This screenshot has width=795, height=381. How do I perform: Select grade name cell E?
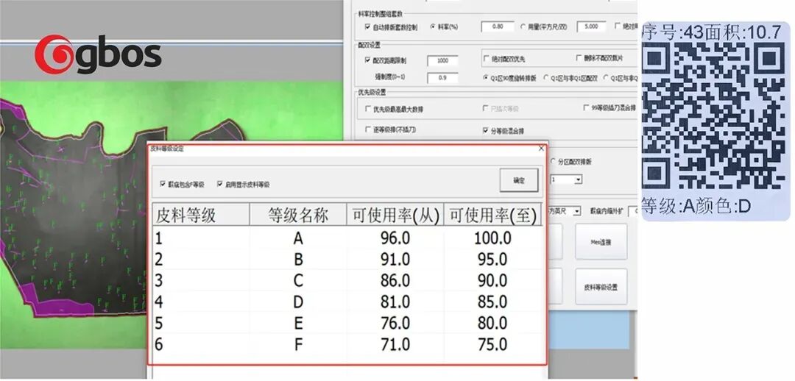(298, 323)
